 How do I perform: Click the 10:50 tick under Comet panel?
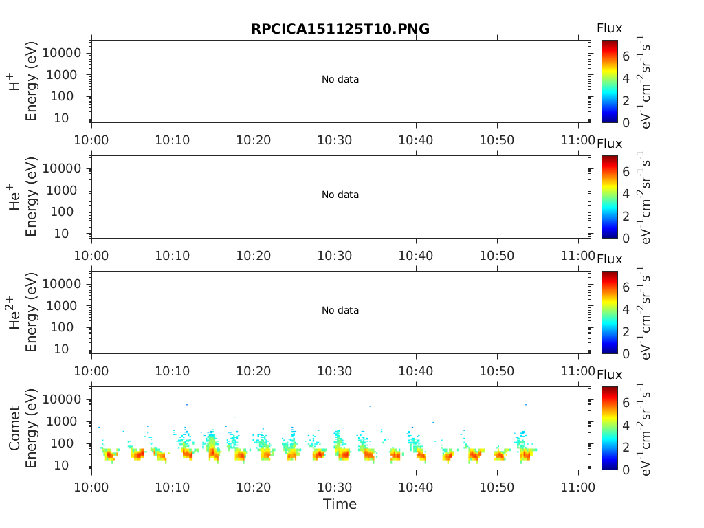pos(497,487)
